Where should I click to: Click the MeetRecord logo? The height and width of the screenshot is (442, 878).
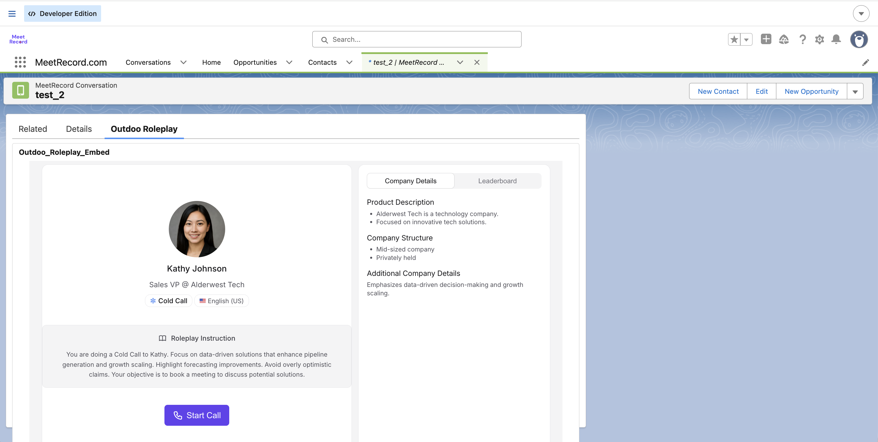[18, 39]
